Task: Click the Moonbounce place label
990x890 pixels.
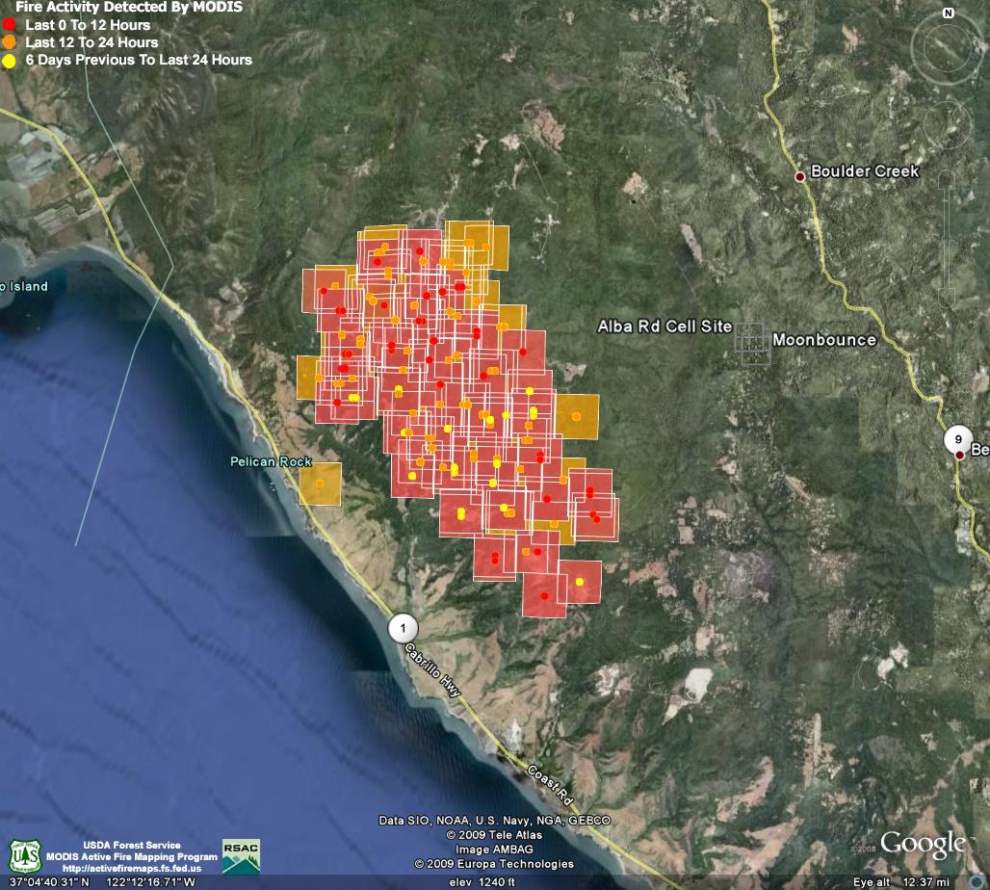Action: pos(823,340)
